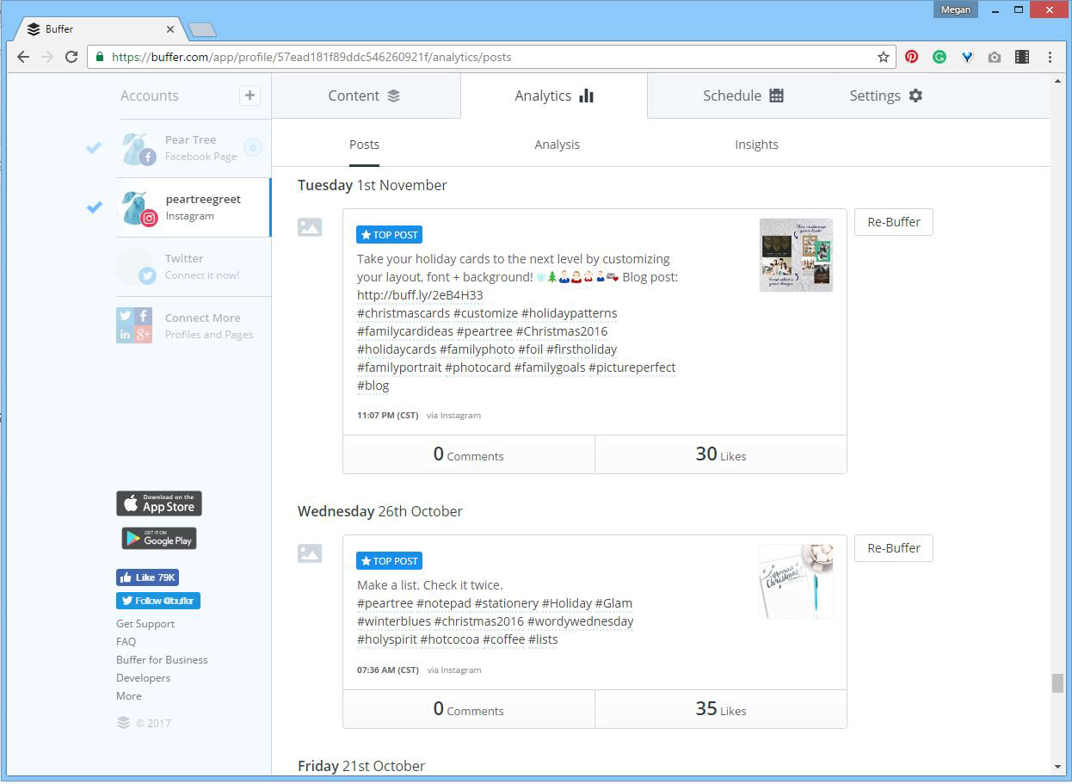Open the Get Support link

[x=145, y=624]
